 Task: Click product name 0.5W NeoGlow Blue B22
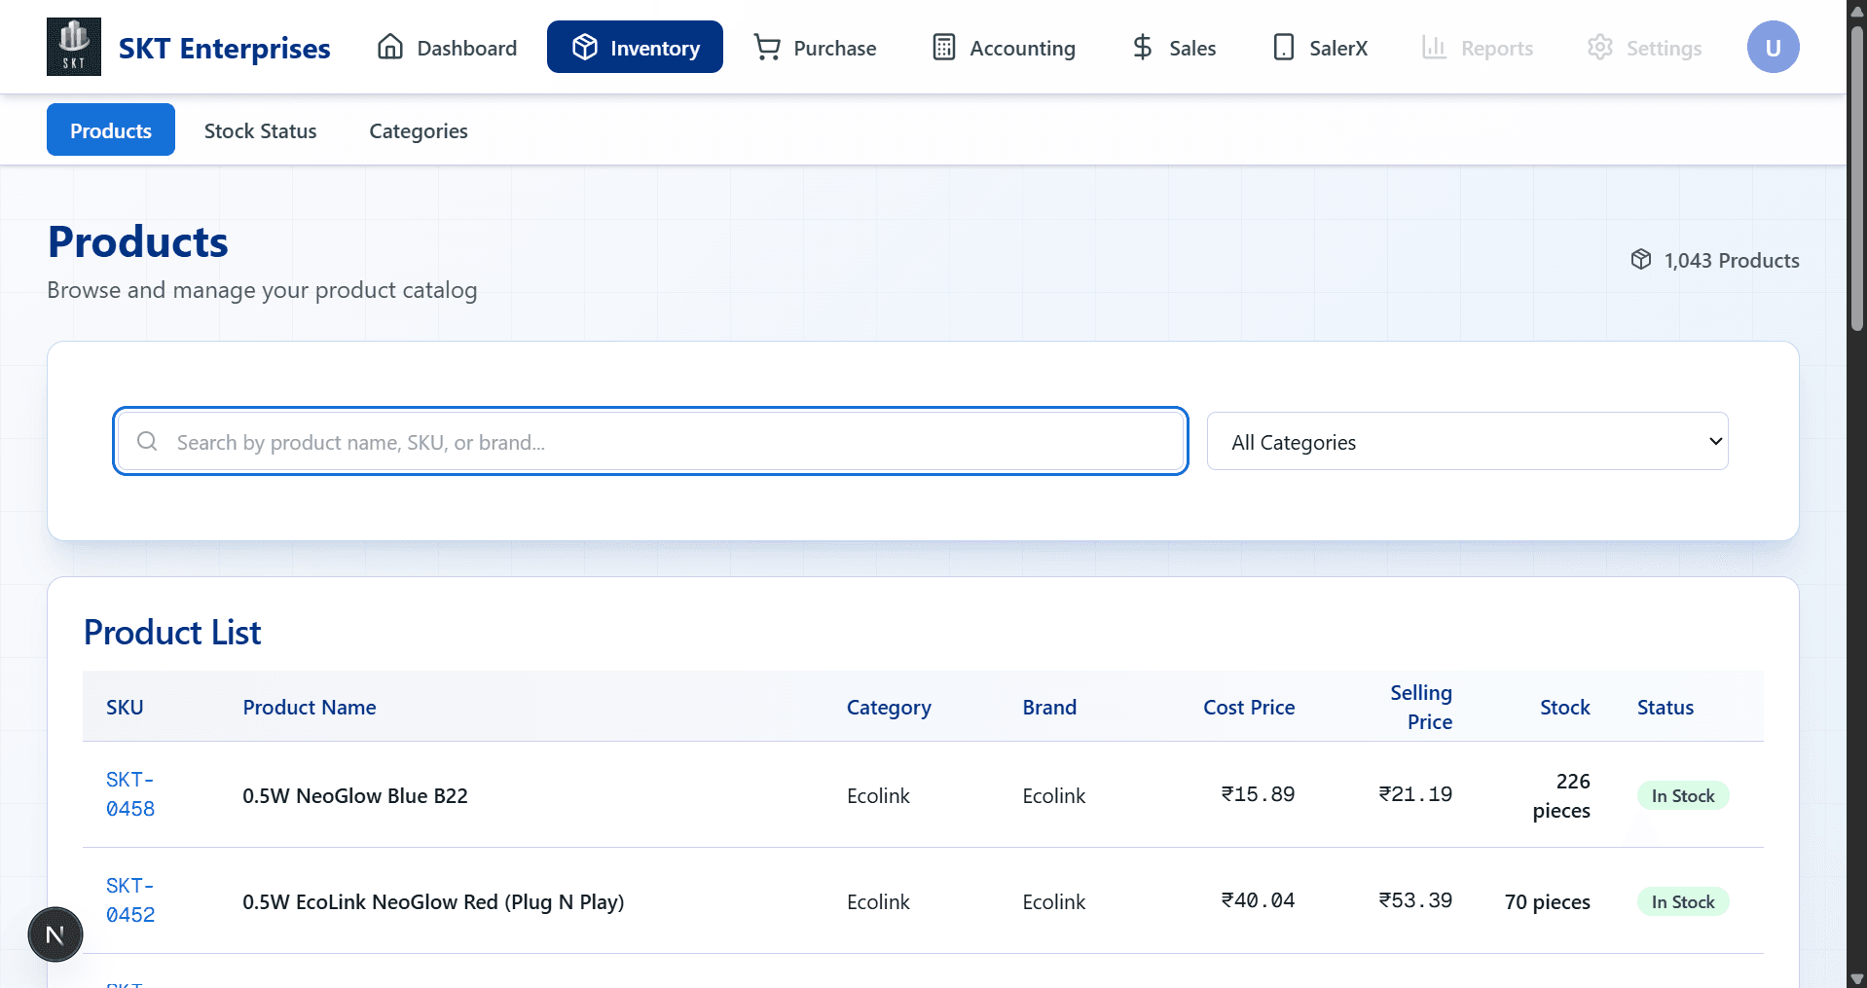(355, 795)
